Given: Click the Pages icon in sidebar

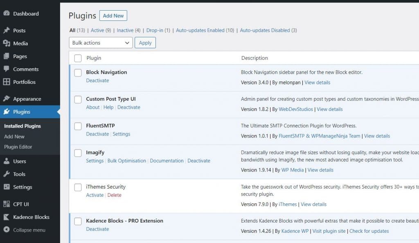Looking at the screenshot, I should tap(7, 56).
